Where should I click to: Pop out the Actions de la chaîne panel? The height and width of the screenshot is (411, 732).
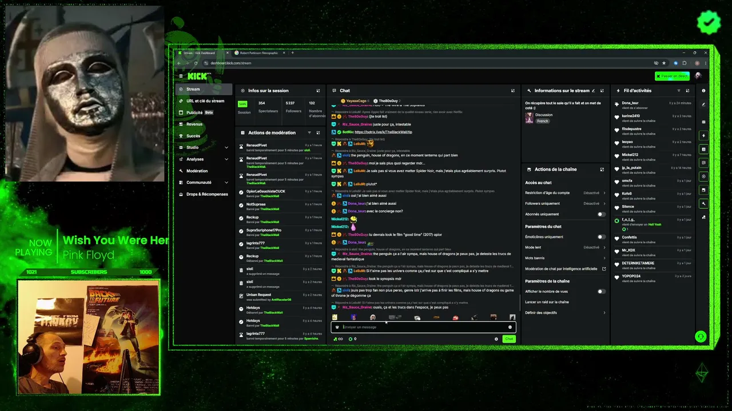(x=602, y=170)
